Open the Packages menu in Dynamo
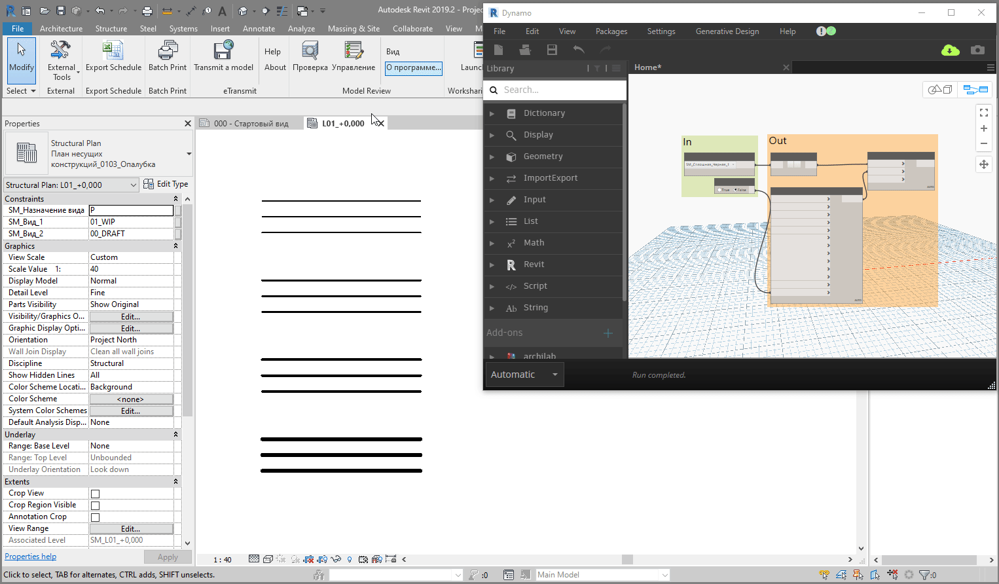Image resolution: width=999 pixels, height=584 pixels. pos(611,31)
